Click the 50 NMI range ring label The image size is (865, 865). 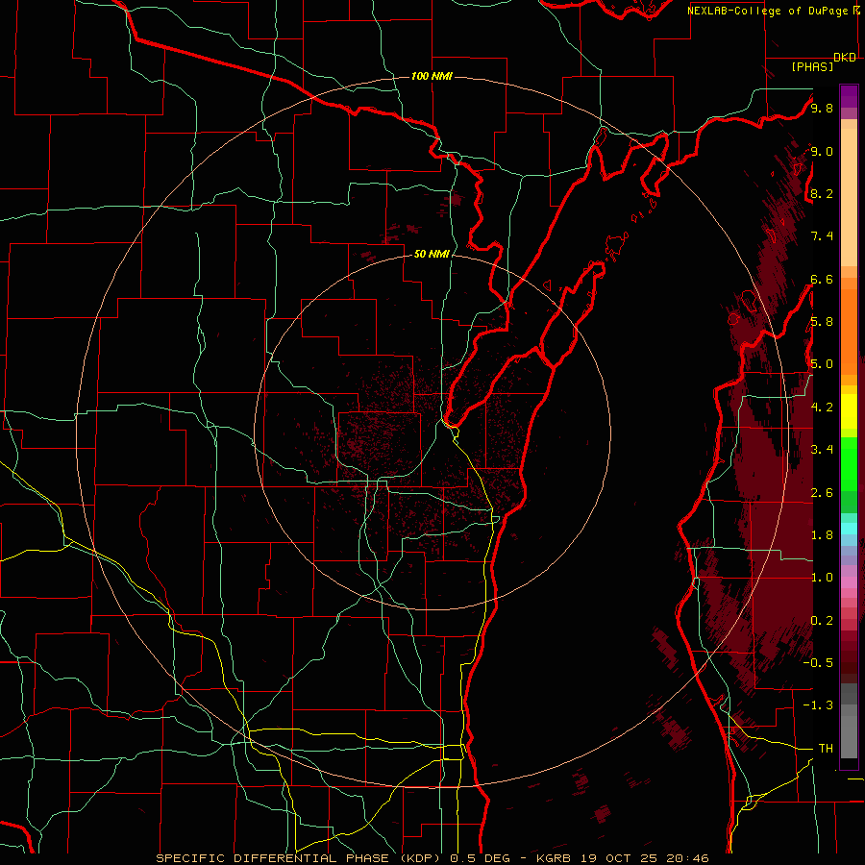432,254
